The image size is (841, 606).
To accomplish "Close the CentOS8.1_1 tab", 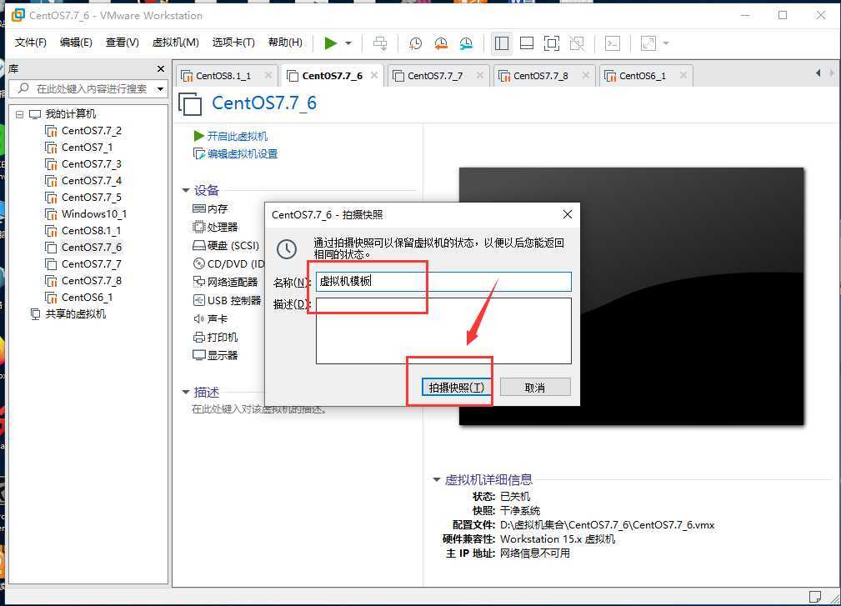I will click(268, 75).
